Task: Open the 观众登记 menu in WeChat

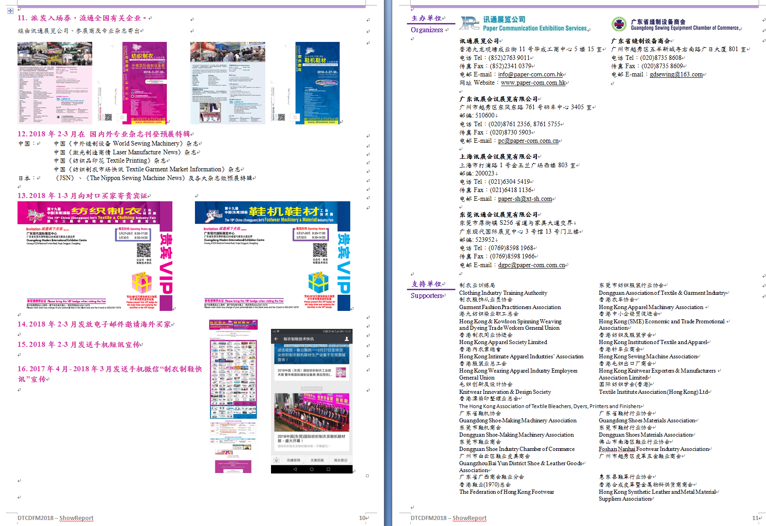Action: pos(340,460)
